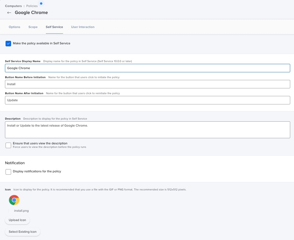
Task: Click the Policies breadcrumb link
Action: coord(32,6)
